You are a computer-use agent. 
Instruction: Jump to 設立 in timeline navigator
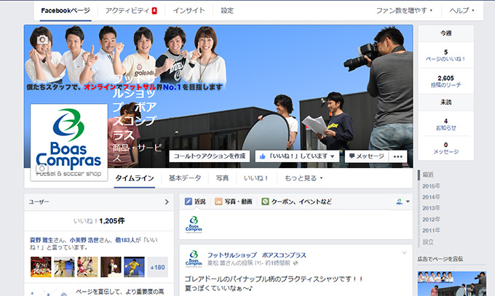tap(428, 242)
